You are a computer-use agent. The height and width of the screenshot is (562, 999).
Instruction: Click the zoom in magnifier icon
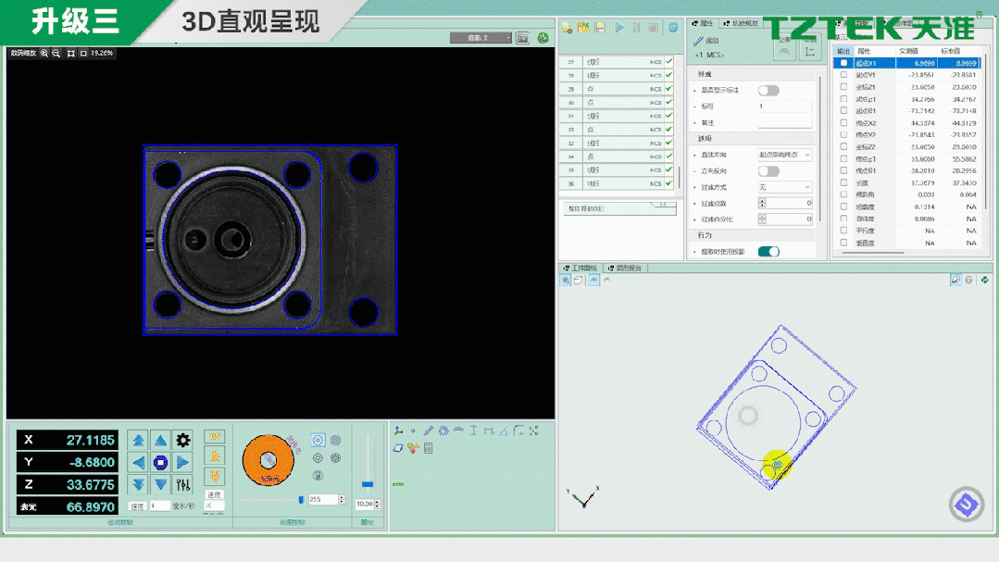pos(44,54)
